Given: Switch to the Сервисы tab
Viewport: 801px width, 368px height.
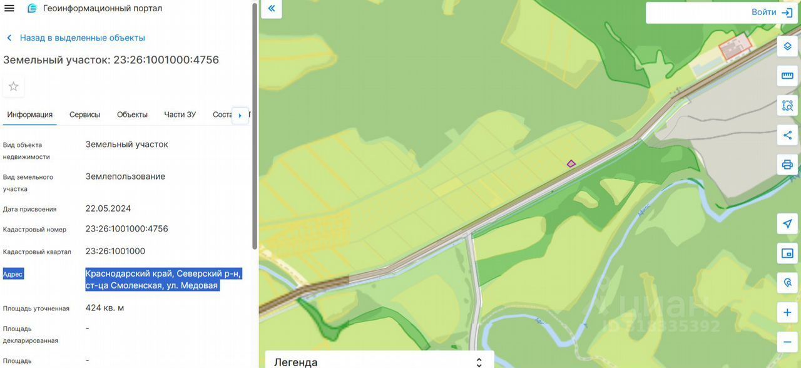Looking at the screenshot, I should tap(84, 115).
